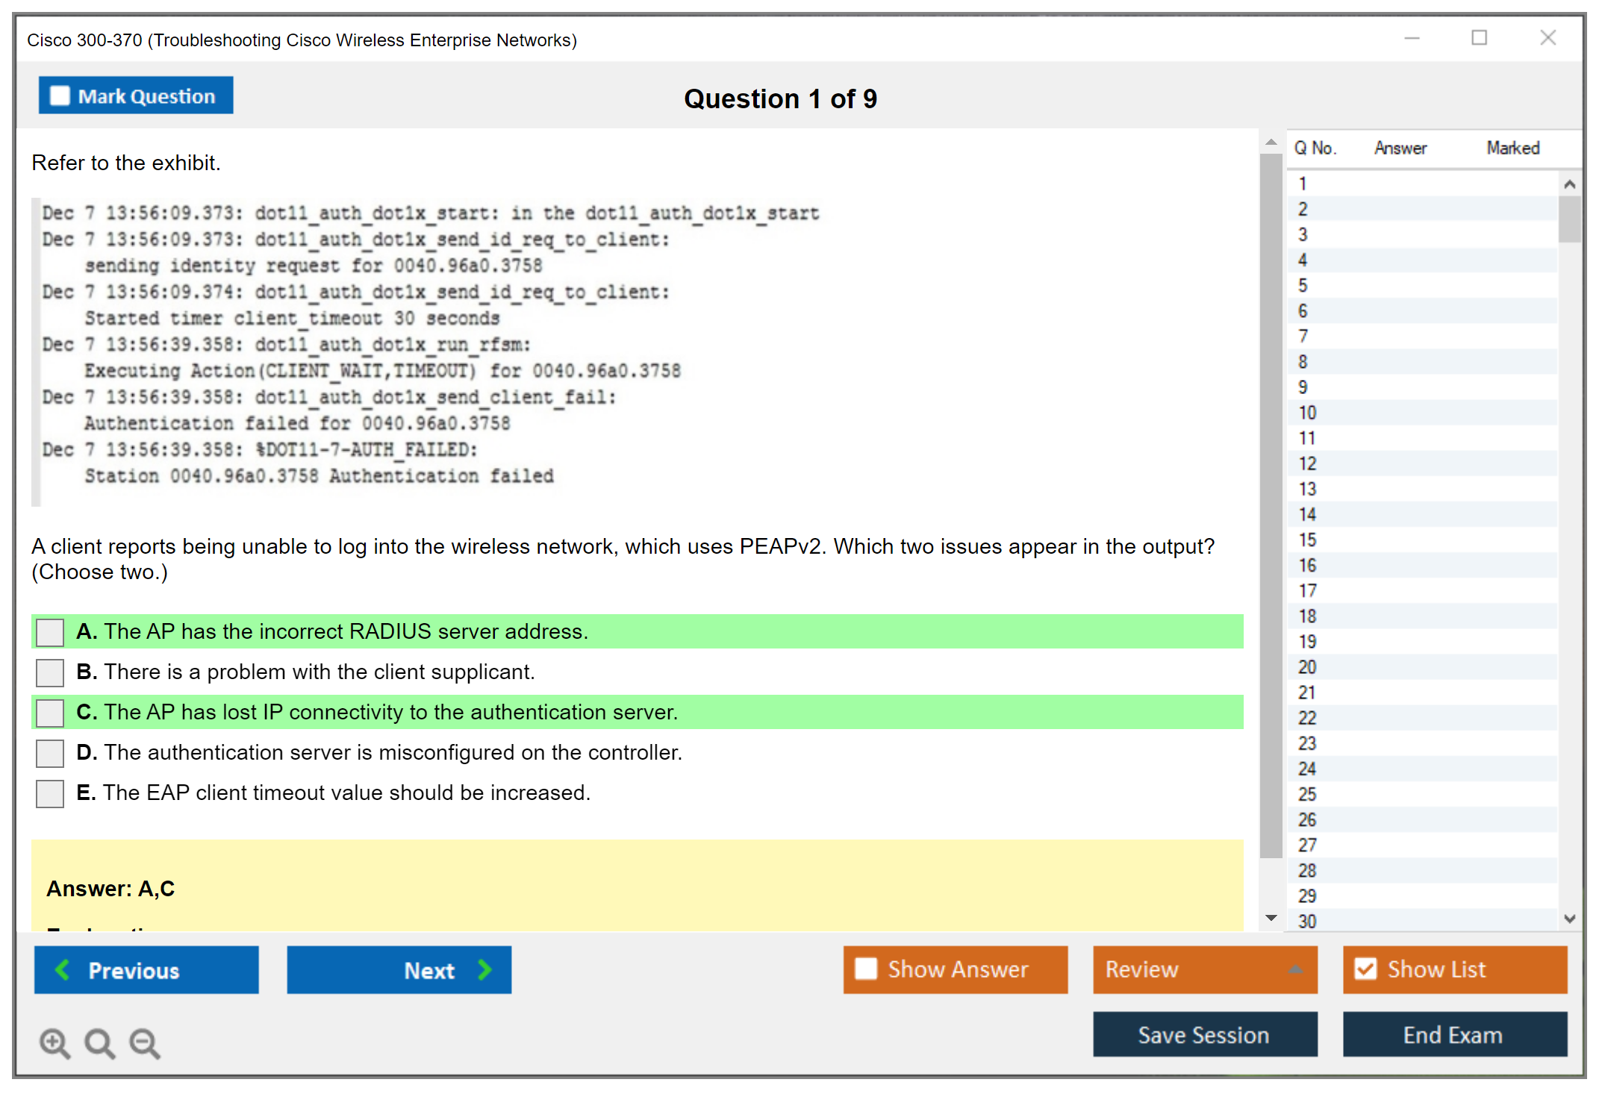Image resolution: width=1605 pixels, height=1097 pixels.
Task: Toggle Show Answer checkbox button
Action: click(866, 969)
